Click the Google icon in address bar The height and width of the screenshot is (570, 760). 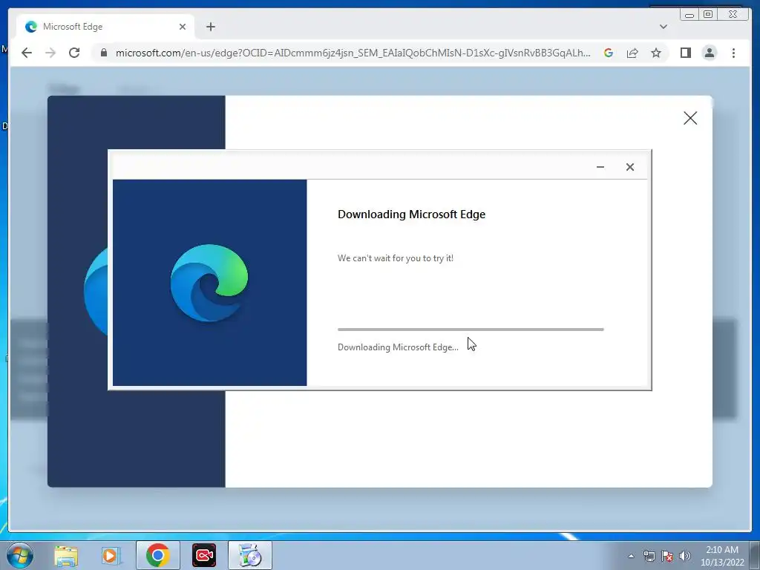(x=609, y=53)
